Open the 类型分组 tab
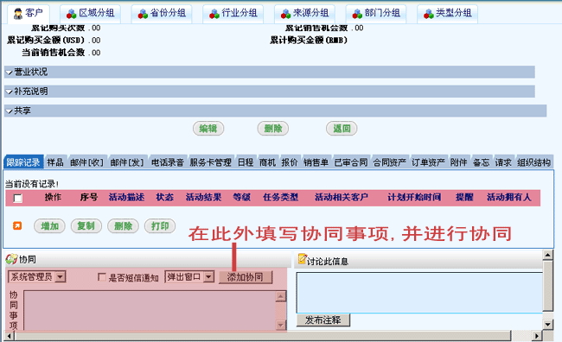Screen dimensions: 562x342 point(447,14)
